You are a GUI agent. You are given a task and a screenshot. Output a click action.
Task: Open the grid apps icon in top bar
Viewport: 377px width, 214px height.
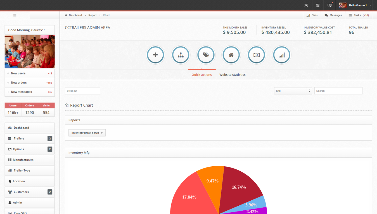pos(318,5)
